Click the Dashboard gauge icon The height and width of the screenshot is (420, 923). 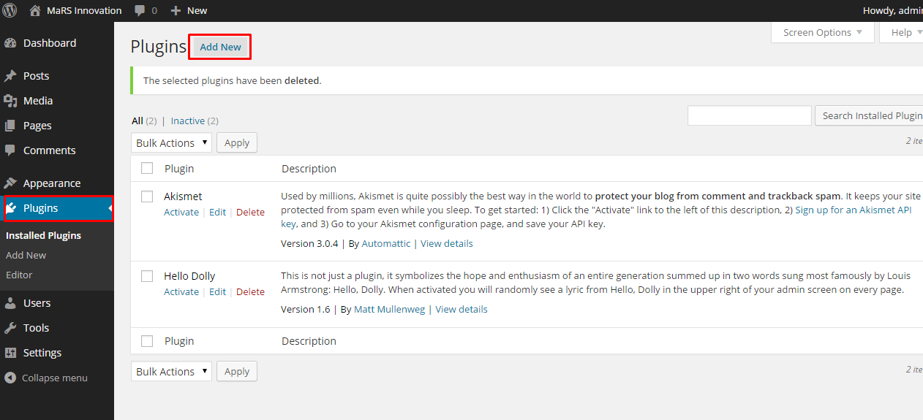click(x=10, y=43)
